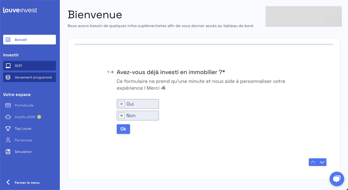This screenshot has width=348, height=190.
Task: Open the Top Louve section
Action: [x=30, y=128]
